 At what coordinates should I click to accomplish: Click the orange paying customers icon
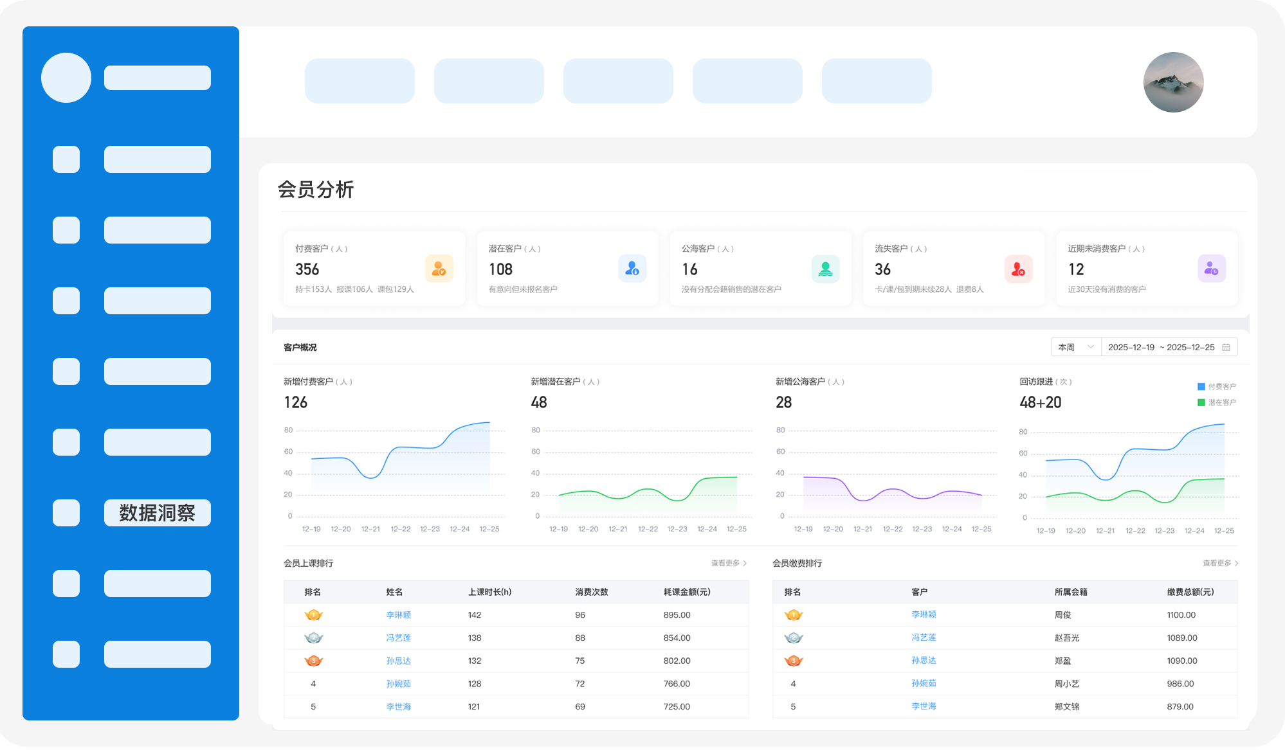tap(439, 269)
